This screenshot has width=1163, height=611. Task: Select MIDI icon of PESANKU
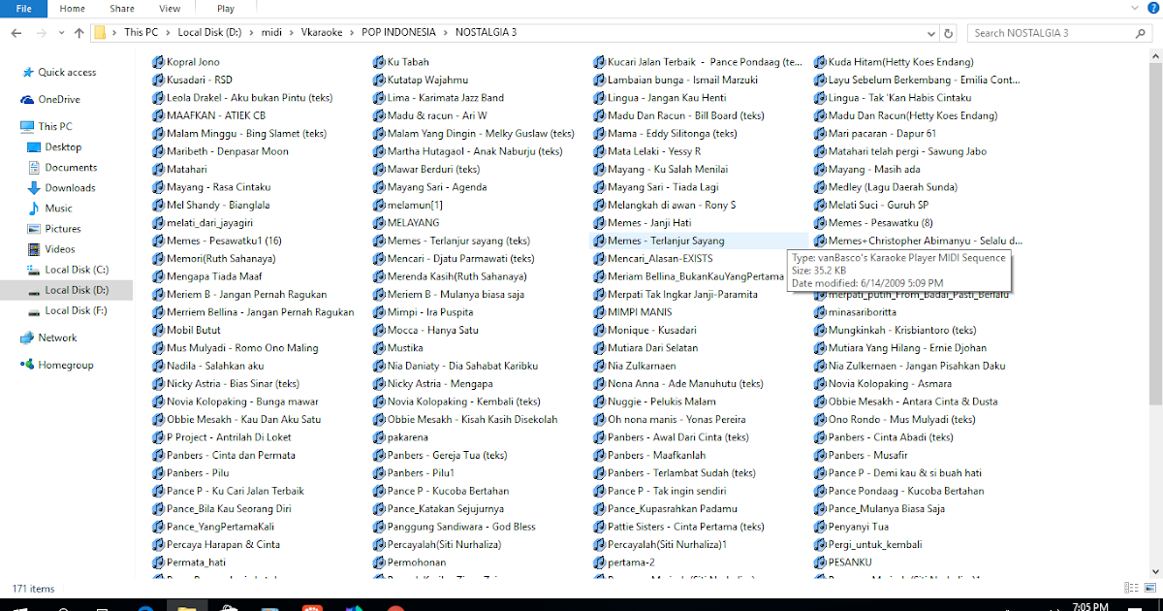pyautogui.click(x=821, y=562)
